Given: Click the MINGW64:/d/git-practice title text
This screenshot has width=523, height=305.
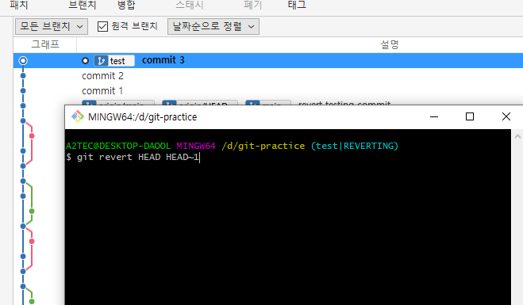Looking at the screenshot, I should tap(142, 117).
